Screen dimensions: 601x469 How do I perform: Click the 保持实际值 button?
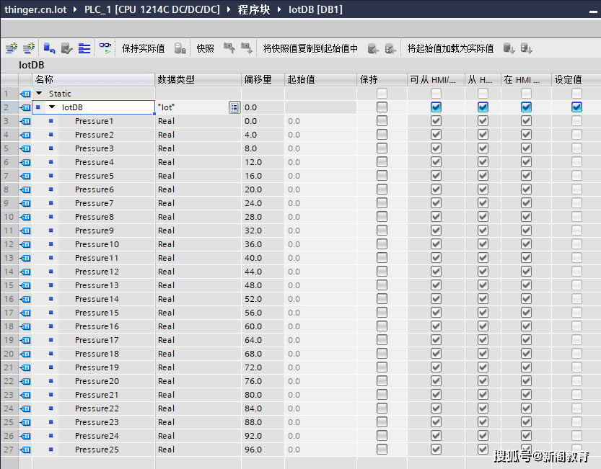[x=145, y=48]
